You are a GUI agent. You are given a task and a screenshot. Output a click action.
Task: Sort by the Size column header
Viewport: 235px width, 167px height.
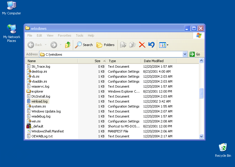click(x=92, y=61)
